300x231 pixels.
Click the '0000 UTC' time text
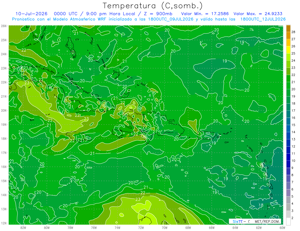[x=66, y=14]
